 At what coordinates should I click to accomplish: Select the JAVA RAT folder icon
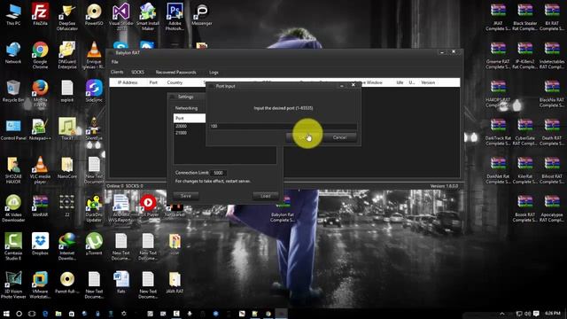(x=175, y=283)
